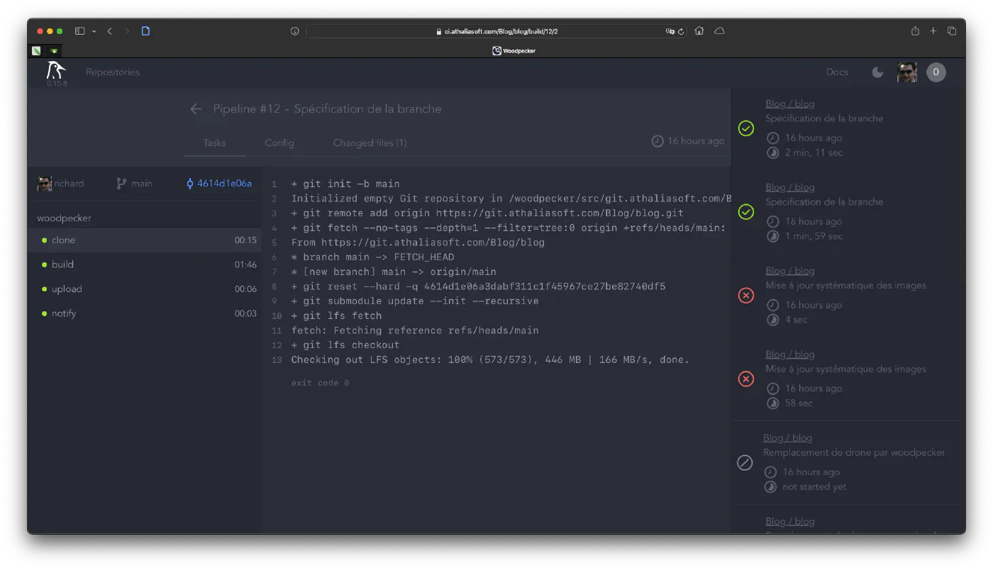Expand the sidebar dropdown chevron in Safari
This screenshot has height=570, width=993.
click(94, 31)
